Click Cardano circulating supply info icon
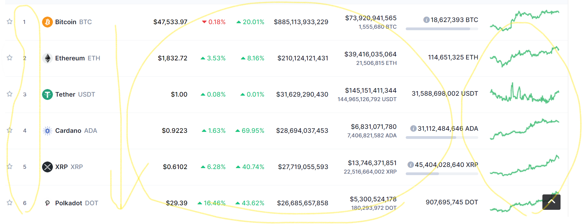Image resolution: width=582 pixels, height=224 pixels. [x=413, y=129]
